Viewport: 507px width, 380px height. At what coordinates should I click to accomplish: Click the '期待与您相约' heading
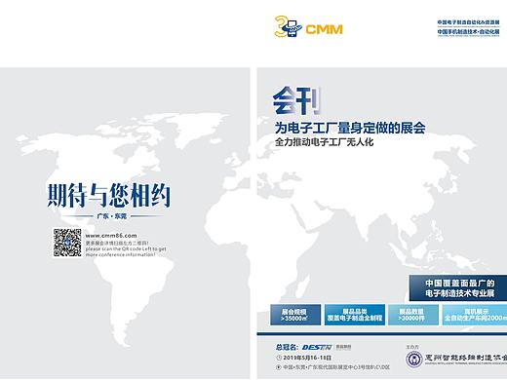click(x=109, y=195)
